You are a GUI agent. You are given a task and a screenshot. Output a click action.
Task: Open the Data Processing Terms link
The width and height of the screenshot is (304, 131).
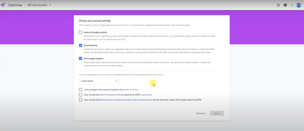coord(110,95)
